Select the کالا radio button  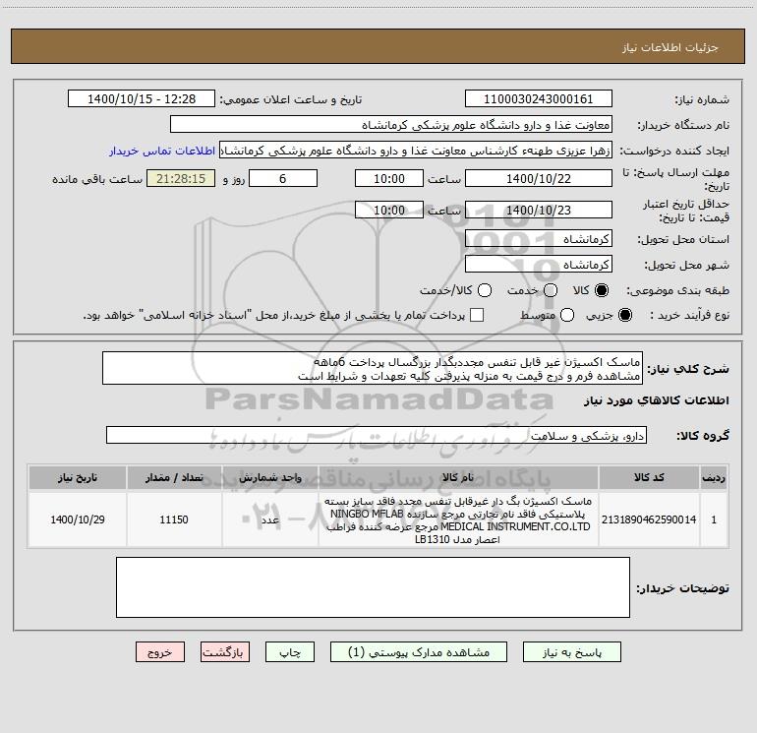pyautogui.click(x=602, y=290)
